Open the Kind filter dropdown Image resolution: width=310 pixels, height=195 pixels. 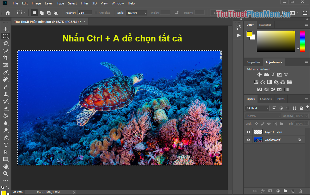point(257,108)
